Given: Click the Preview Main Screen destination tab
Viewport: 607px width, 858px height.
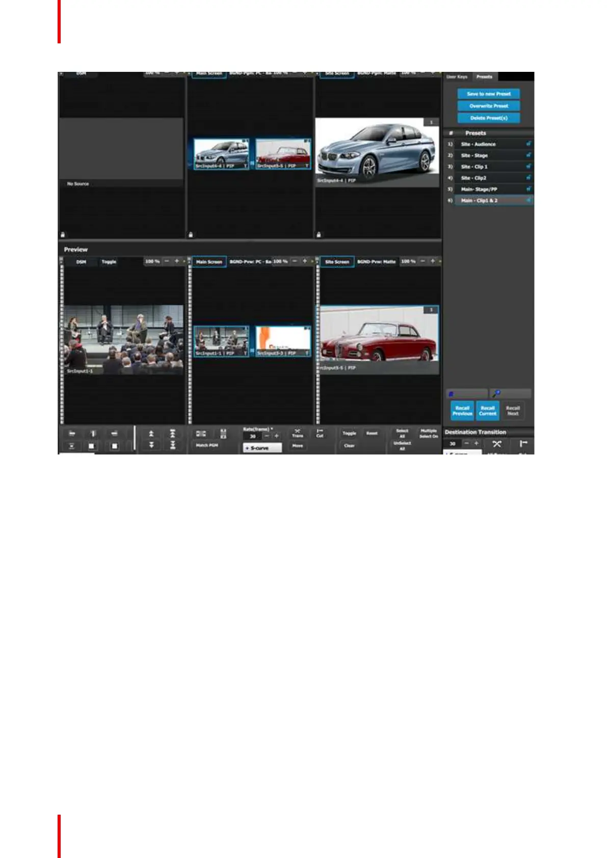Looking at the screenshot, I should click(209, 262).
